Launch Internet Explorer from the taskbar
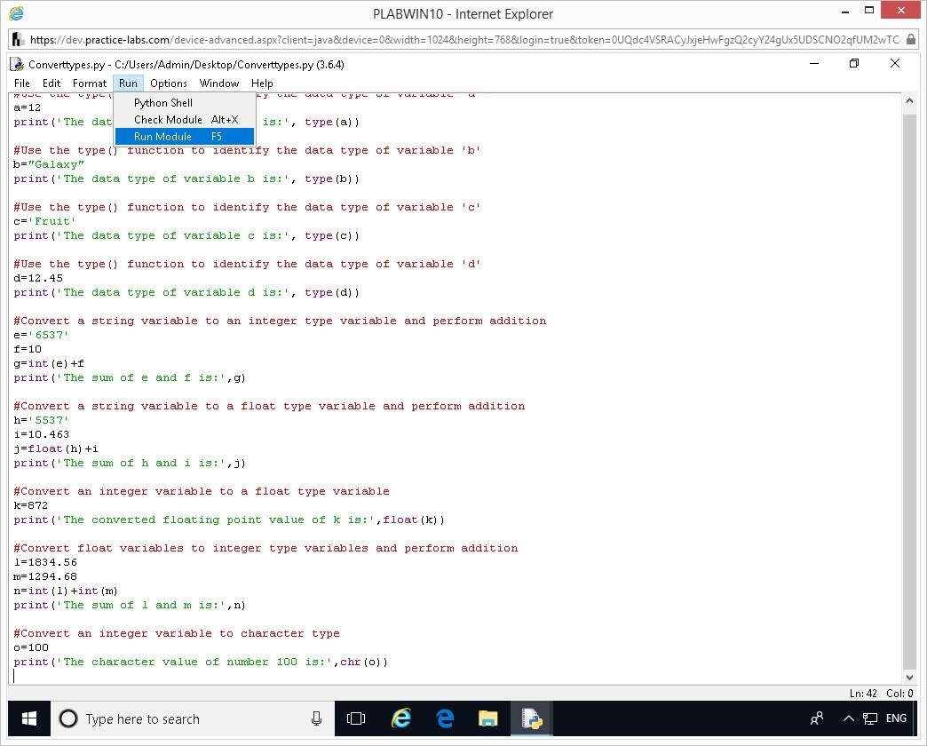This screenshot has height=746, width=927. [401, 718]
